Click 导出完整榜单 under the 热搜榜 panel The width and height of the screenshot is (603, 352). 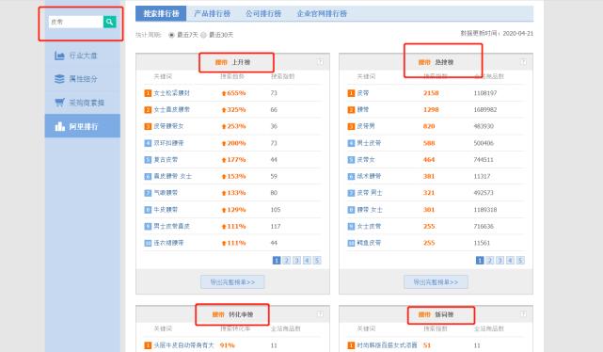tap(436, 282)
